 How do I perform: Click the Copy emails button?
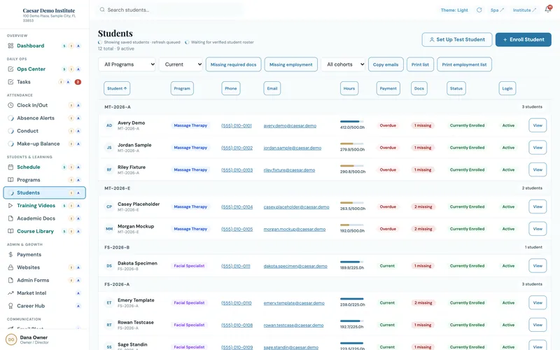pyautogui.click(x=386, y=64)
